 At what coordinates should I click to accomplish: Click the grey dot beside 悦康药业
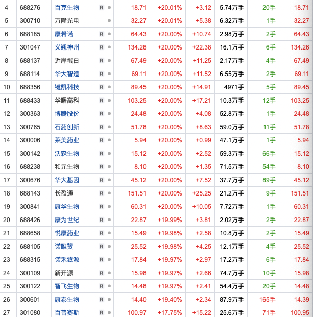pos(109,233)
